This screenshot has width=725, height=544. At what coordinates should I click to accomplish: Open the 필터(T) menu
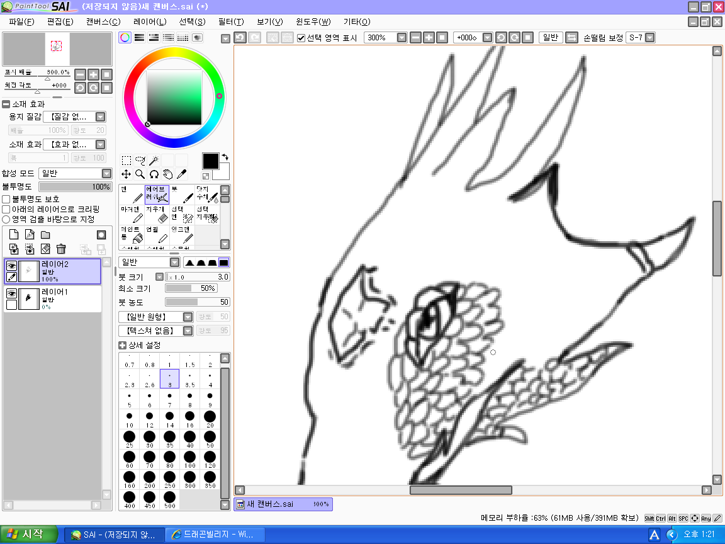(231, 22)
